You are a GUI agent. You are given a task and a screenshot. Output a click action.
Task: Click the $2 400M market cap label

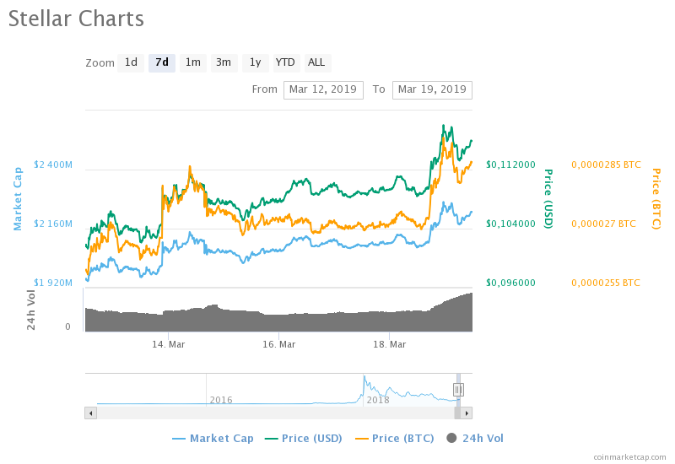(53, 165)
